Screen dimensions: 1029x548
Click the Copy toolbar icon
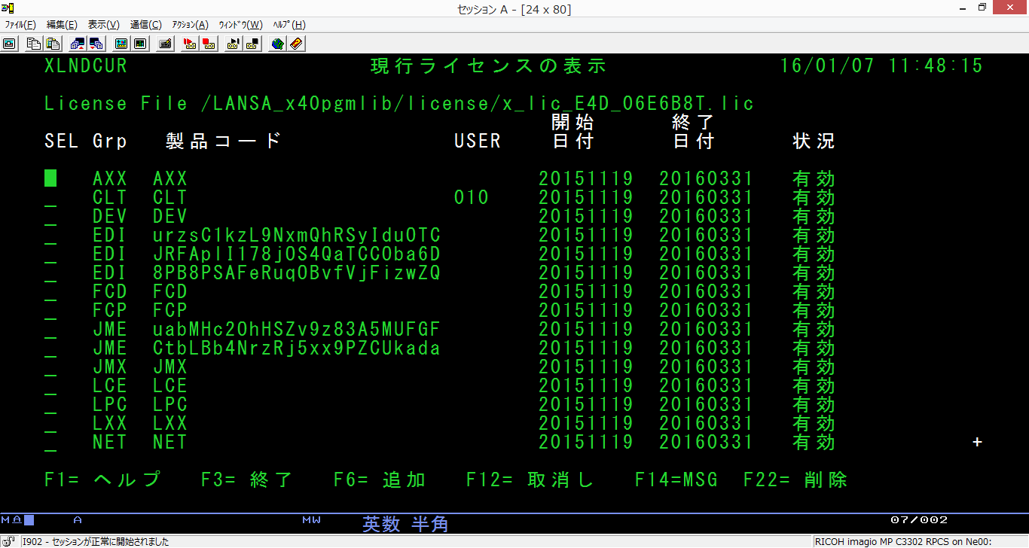(x=34, y=44)
